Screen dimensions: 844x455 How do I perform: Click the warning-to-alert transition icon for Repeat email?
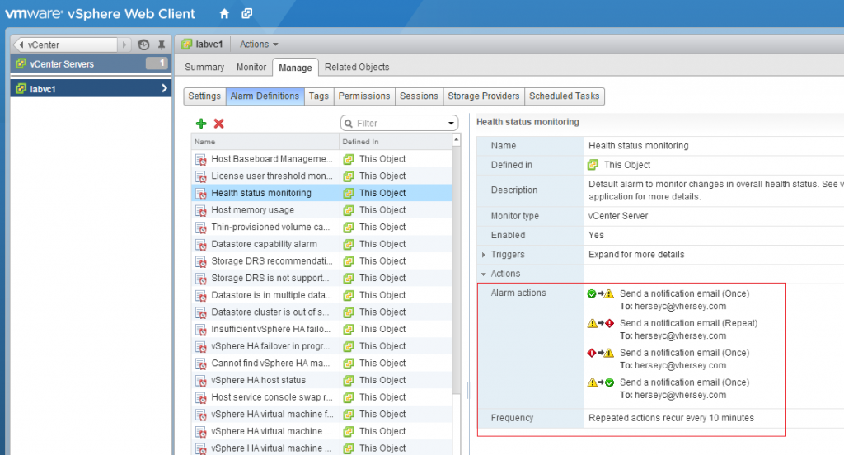point(600,323)
